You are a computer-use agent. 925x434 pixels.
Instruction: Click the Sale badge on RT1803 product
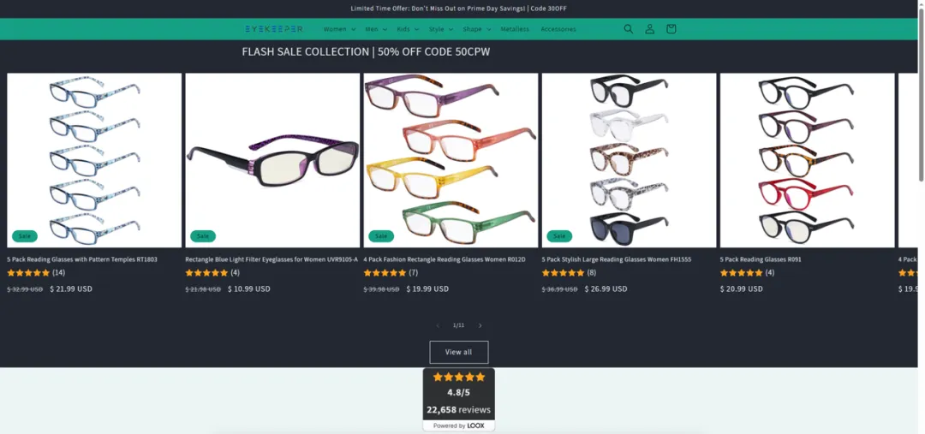(x=25, y=236)
